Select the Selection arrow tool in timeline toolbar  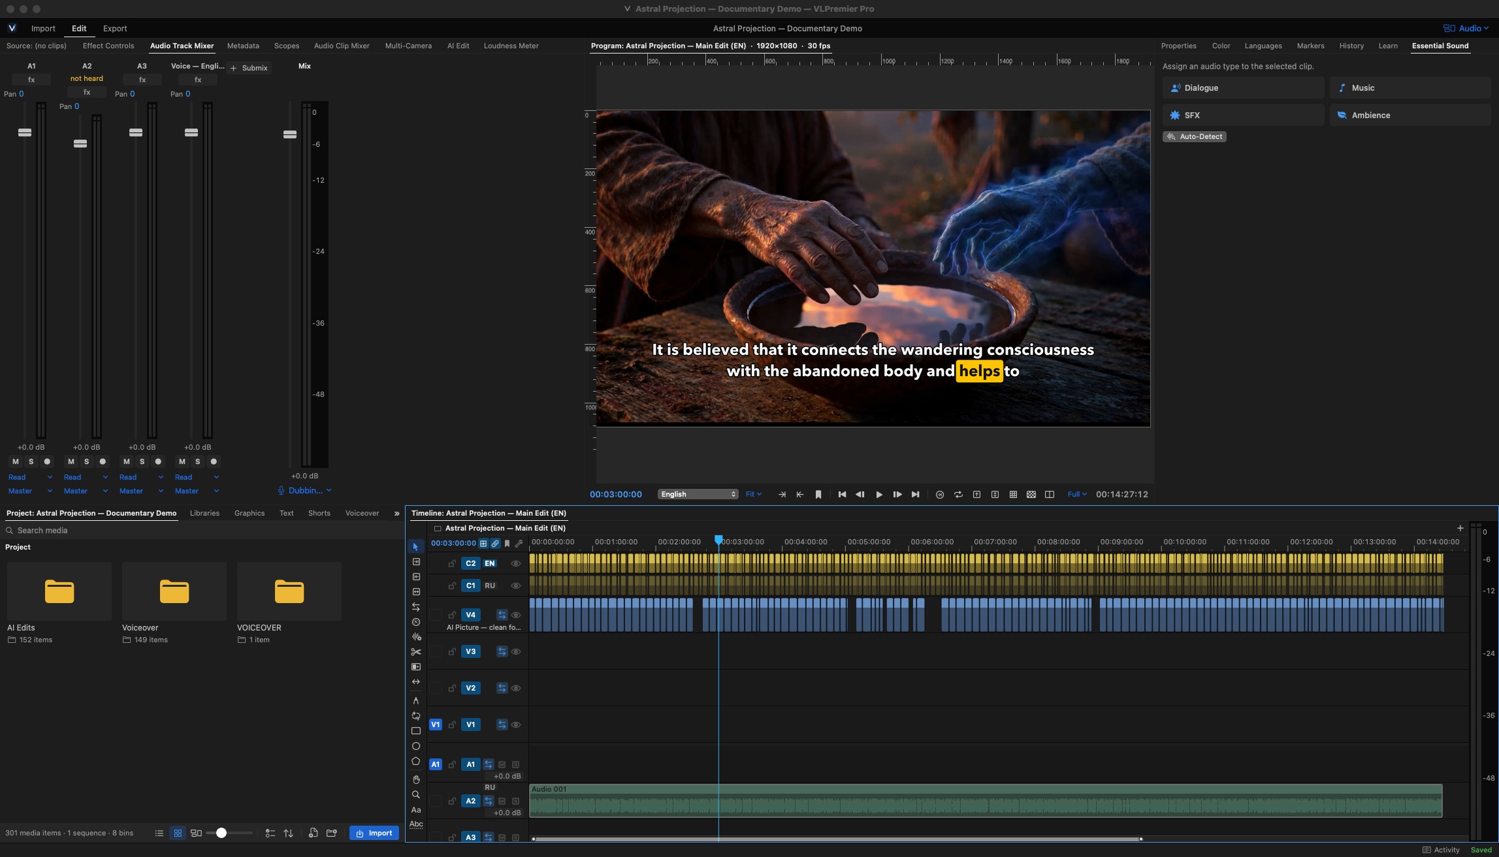coord(415,546)
